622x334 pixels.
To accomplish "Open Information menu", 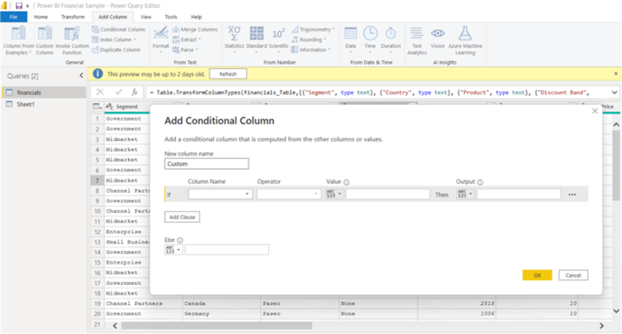I will tap(311, 50).
